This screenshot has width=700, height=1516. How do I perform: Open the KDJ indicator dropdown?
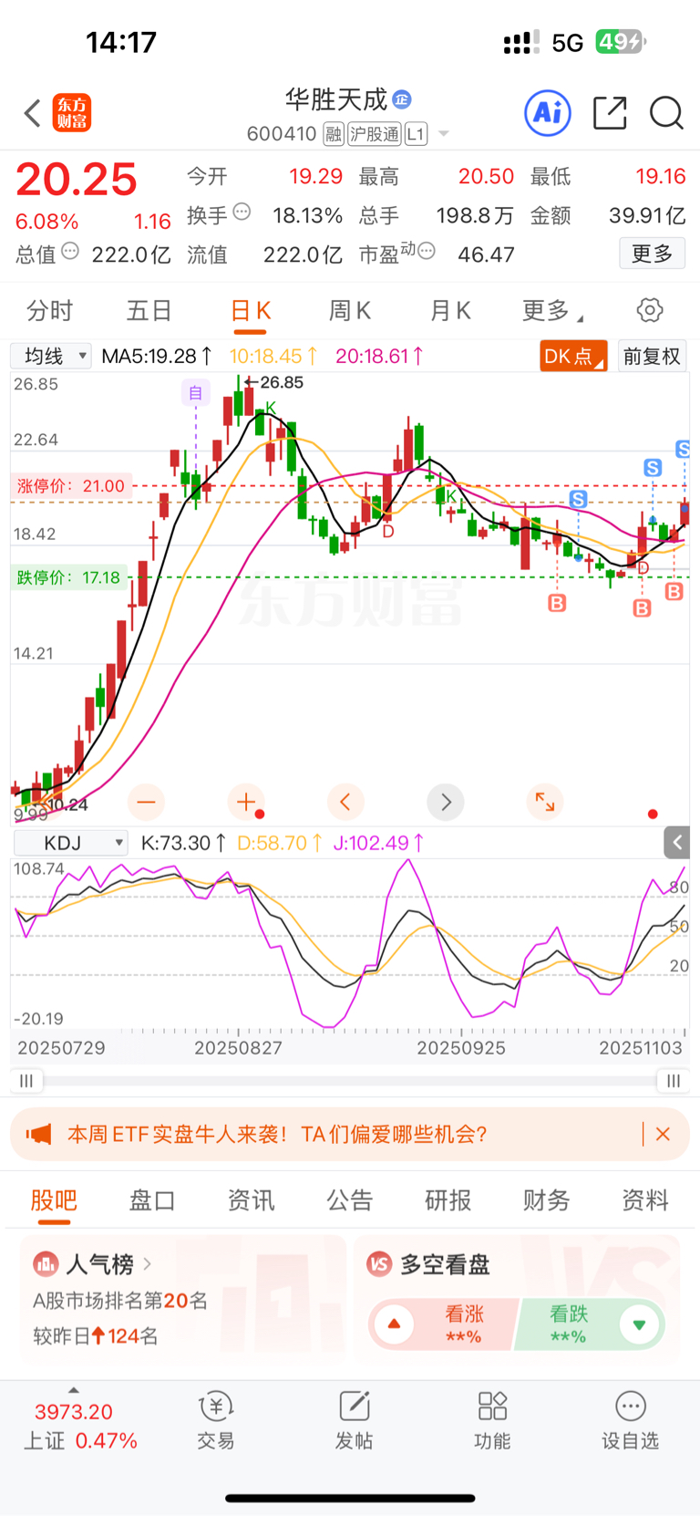pyautogui.click(x=70, y=843)
